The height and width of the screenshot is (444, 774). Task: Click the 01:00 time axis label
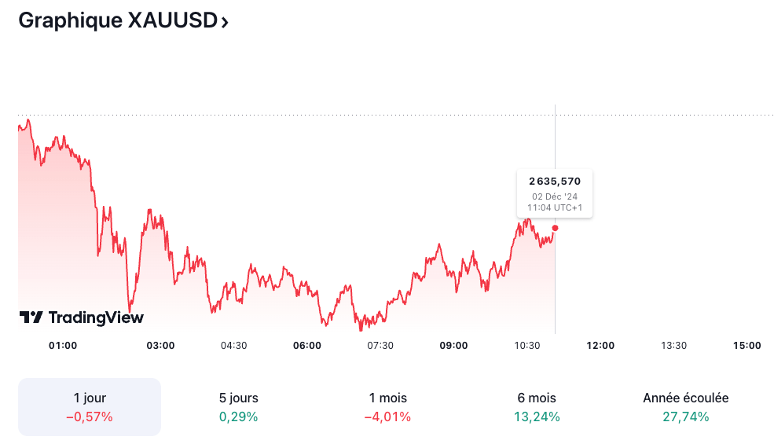click(x=63, y=345)
